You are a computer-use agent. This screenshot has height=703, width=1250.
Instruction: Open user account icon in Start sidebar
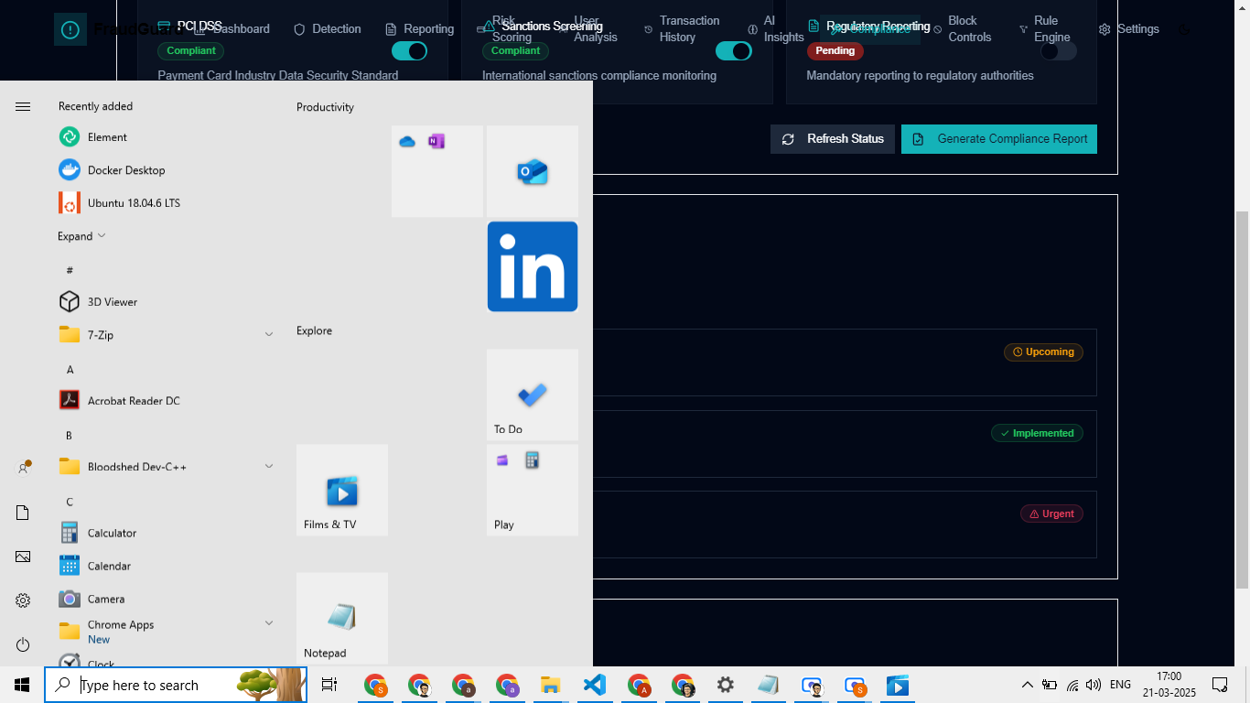[23, 468]
